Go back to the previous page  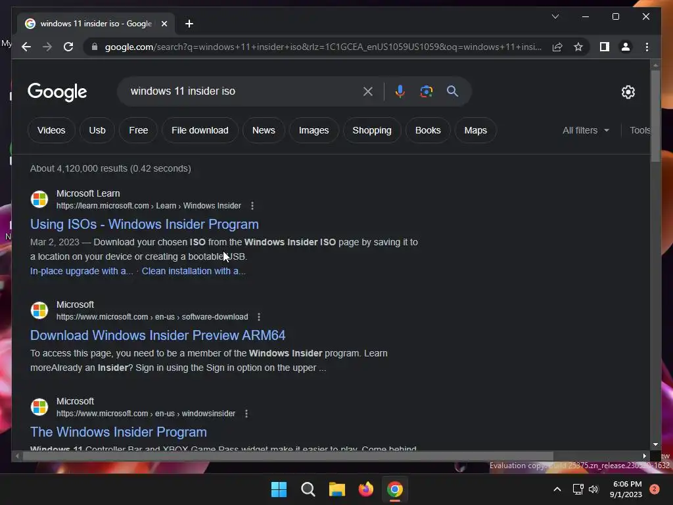(x=26, y=47)
